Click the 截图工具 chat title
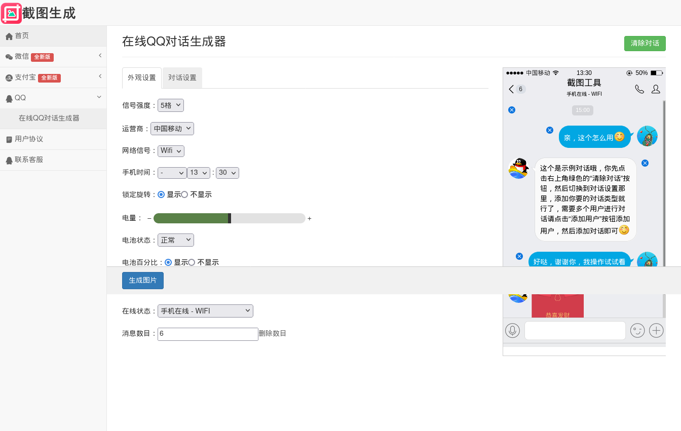Screen dimensions: 681x431 584,83
